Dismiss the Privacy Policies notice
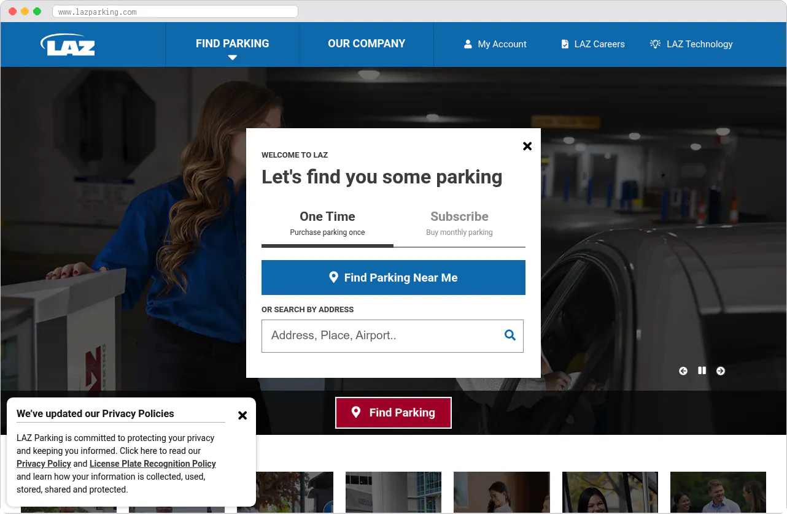 pos(242,415)
